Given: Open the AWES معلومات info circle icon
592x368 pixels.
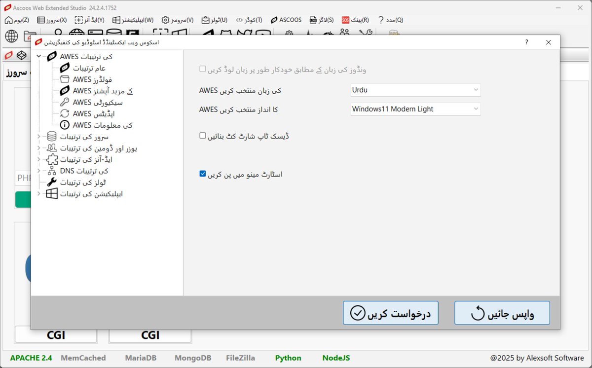Looking at the screenshot, I should point(65,125).
